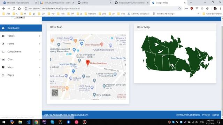Click the satellite view thumbnail on map

point(55,93)
